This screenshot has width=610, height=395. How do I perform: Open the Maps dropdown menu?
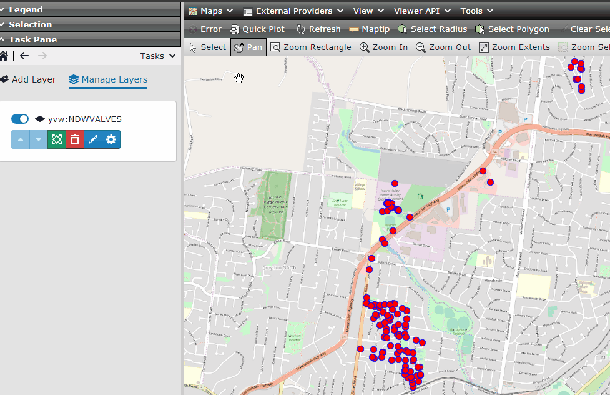pos(210,11)
